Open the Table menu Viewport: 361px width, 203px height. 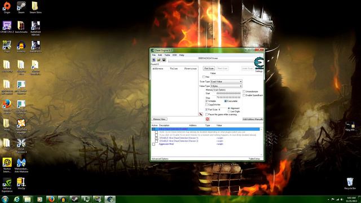[167, 55]
